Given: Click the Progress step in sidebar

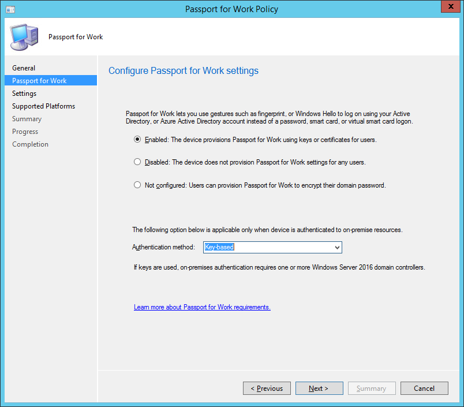Looking at the screenshot, I should tap(25, 132).
